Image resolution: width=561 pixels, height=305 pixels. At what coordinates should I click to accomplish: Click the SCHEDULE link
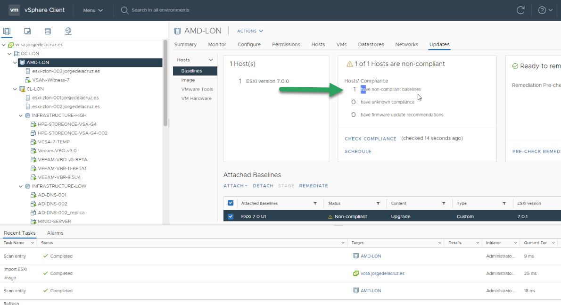tap(358, 152)
